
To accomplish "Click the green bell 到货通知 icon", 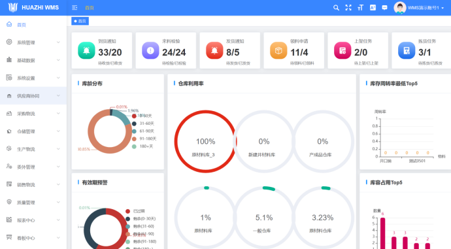I will (86, 50).
